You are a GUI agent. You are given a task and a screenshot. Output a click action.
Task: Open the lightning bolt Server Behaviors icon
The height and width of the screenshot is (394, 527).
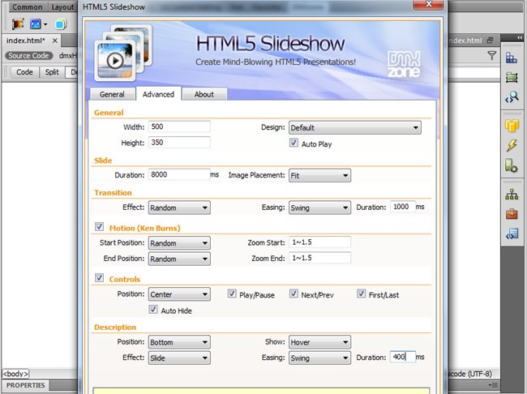point(512,146)
